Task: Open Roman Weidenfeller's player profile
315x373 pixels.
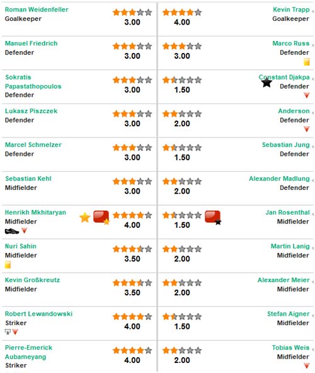Action: [x=37, y=9]
